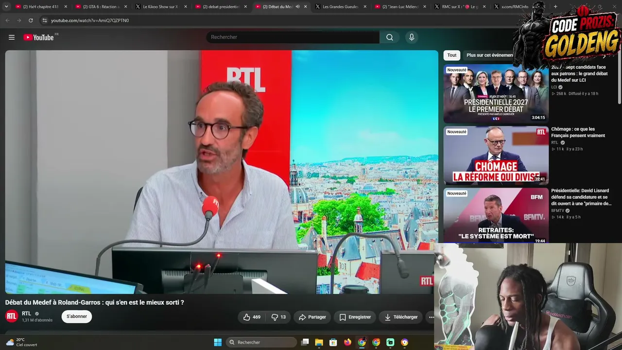Click the search magnifier button
The image size is (622, 350).
(390, 37)
